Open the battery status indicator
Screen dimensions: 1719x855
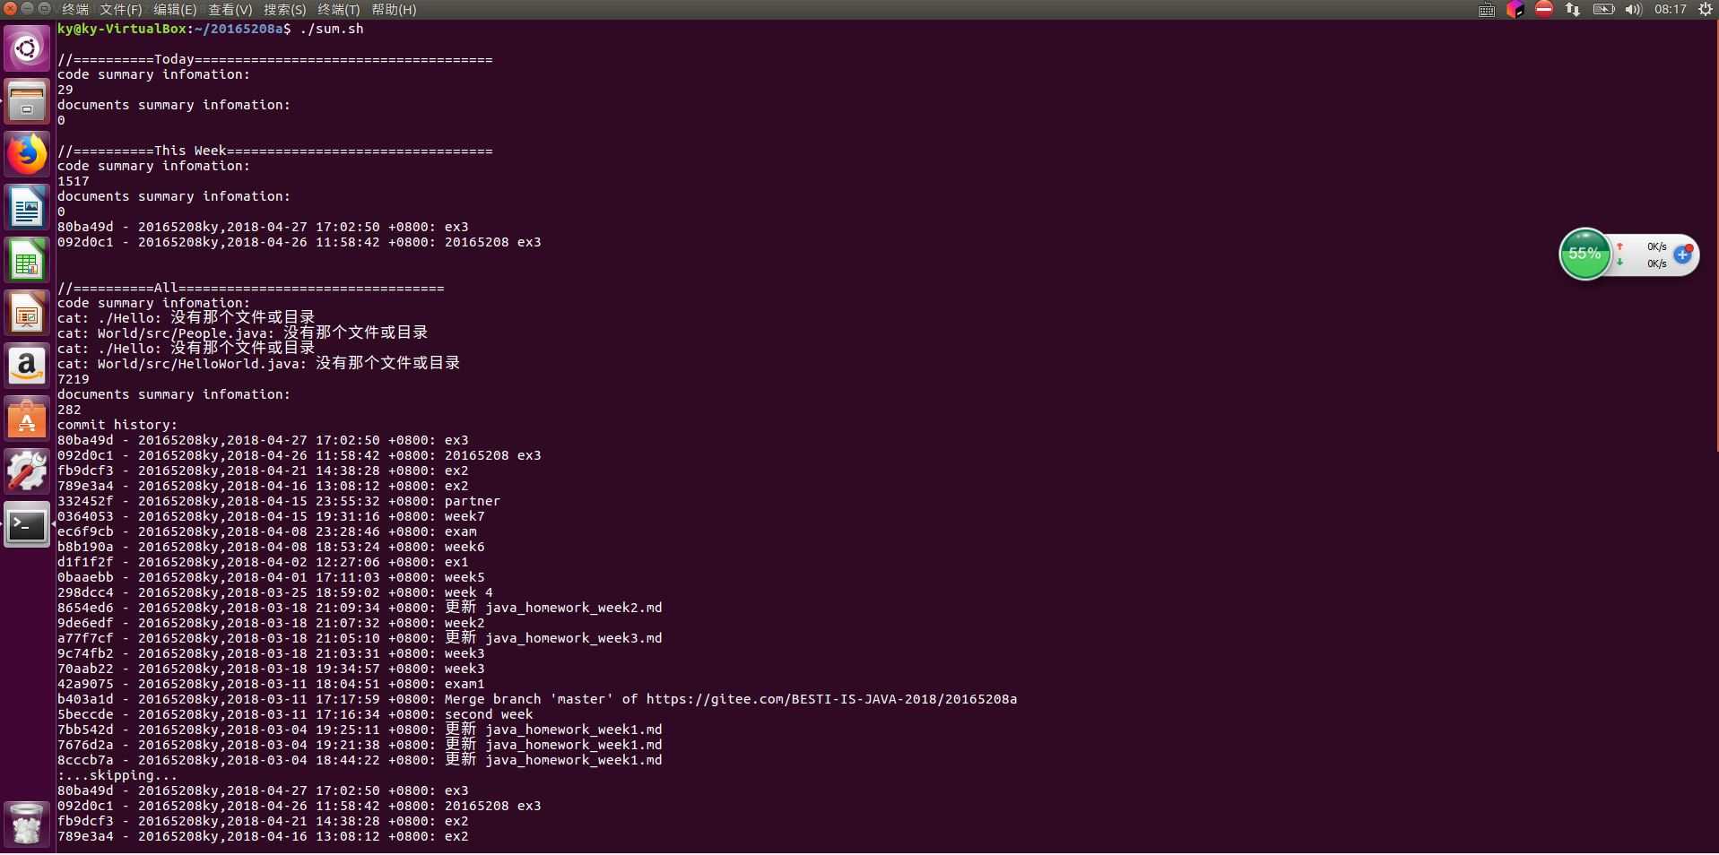click(x=1603, y=10)
